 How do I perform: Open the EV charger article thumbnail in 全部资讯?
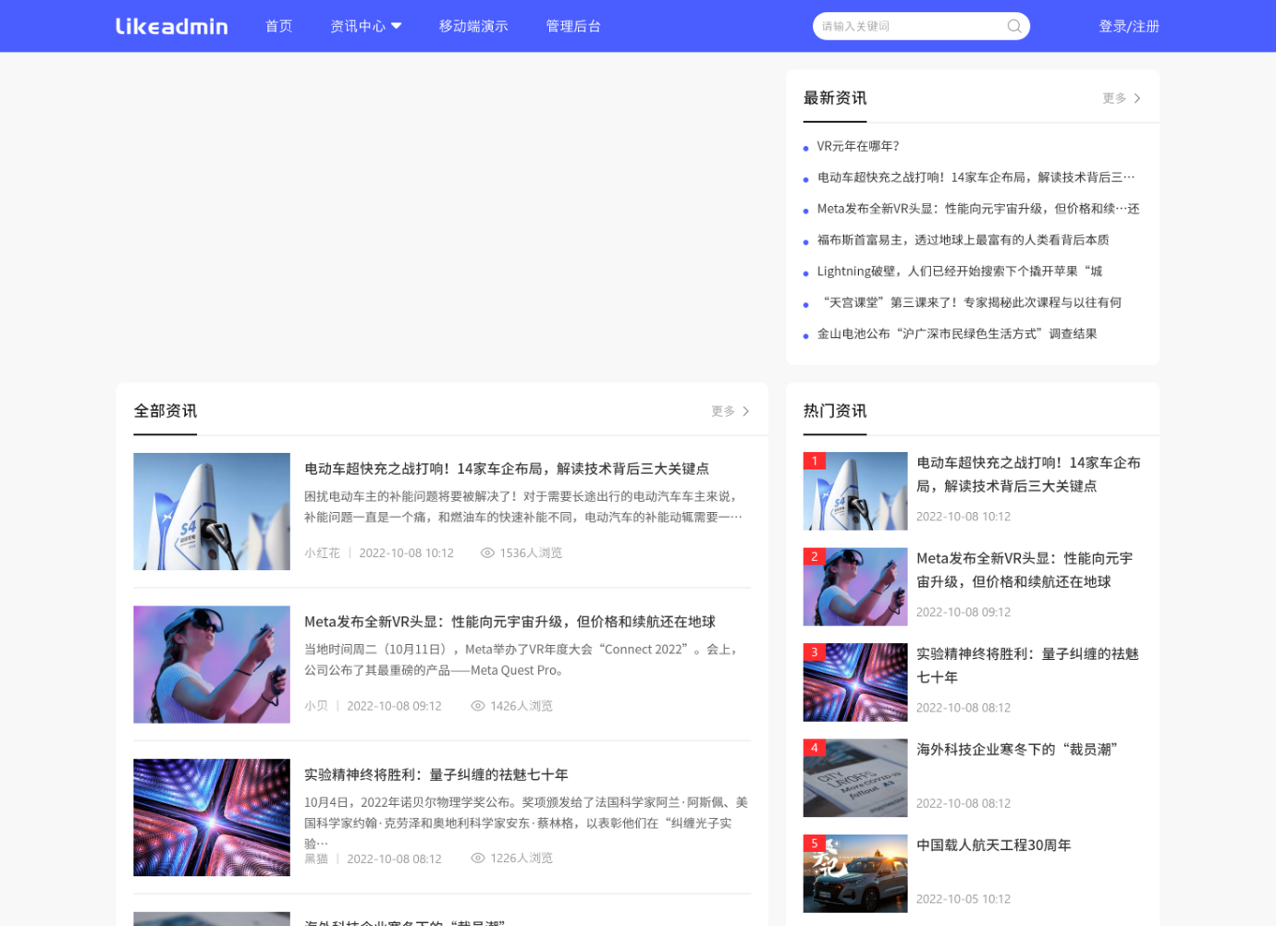[x=212, y=511]
